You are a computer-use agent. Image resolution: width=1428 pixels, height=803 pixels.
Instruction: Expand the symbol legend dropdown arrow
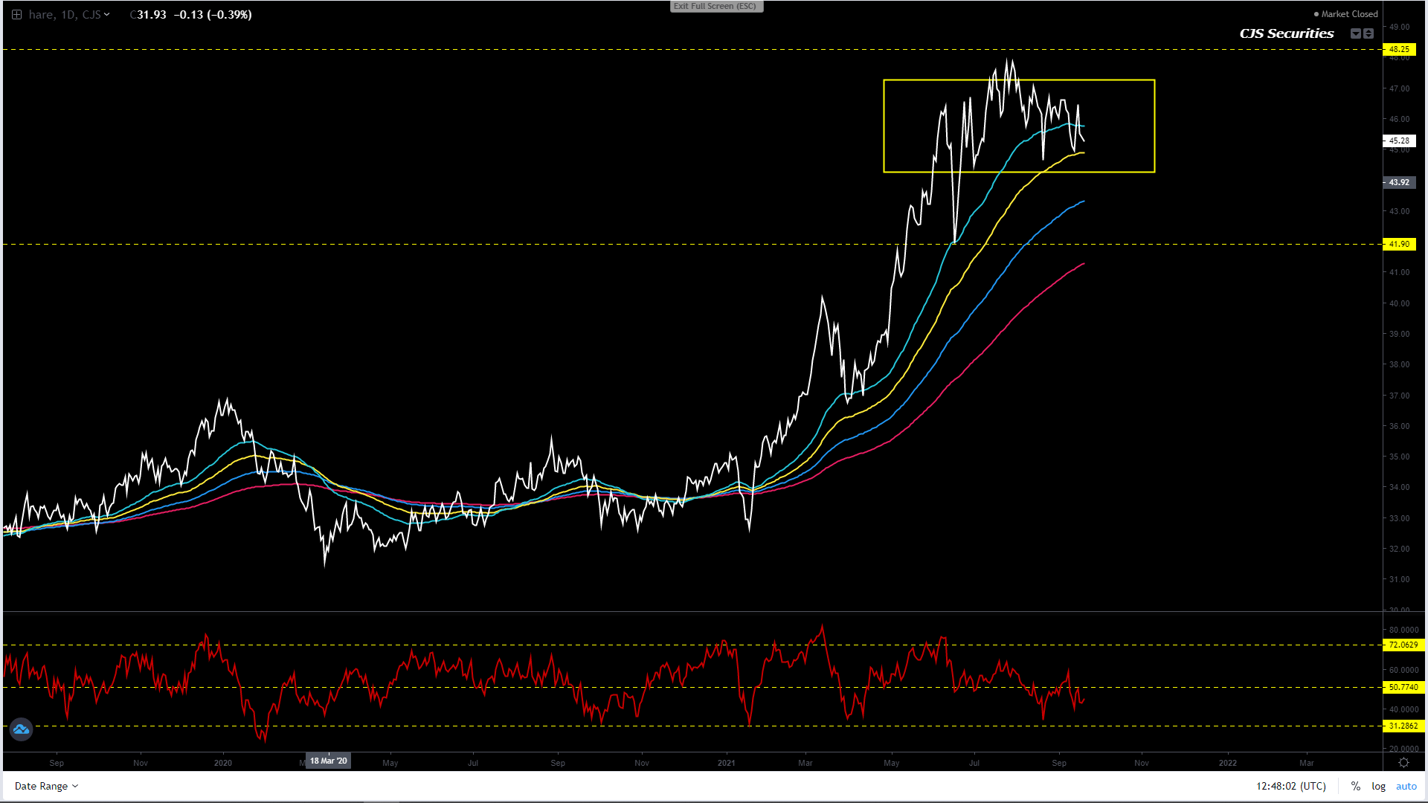pyautogui.click(x=107, y=15)
